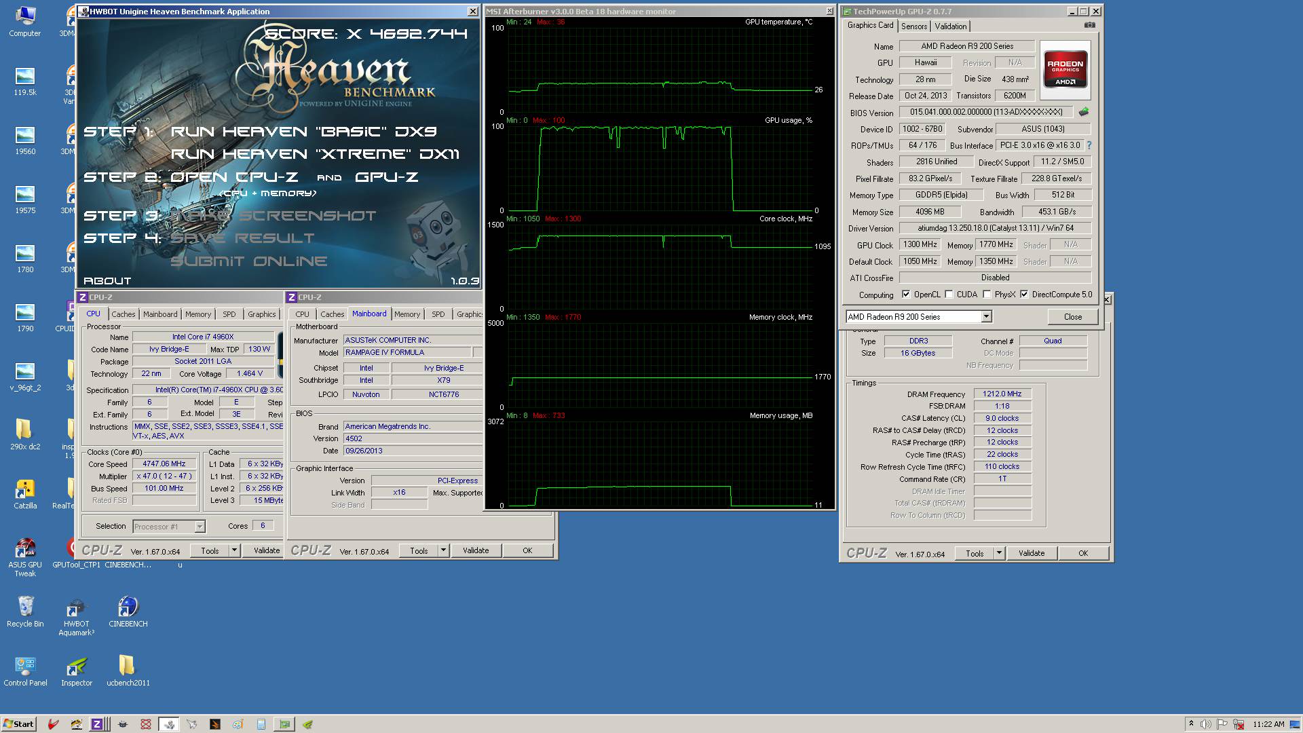Click GPU-Z link in the Heaven app
This screenshot has width=1303, height=733.
[386, 177]
